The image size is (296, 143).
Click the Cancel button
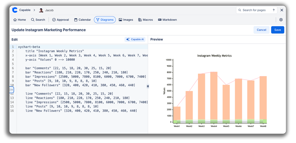coord(261,30)
